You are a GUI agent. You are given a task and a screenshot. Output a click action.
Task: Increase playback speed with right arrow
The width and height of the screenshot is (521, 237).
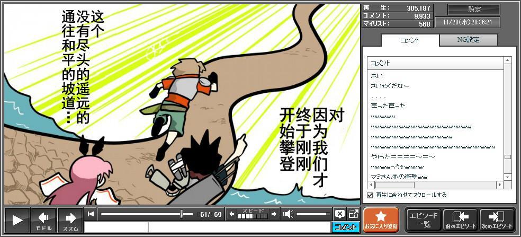273,214
